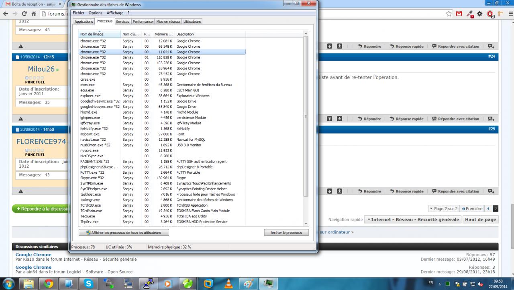The height and width of the screenshot is (290, 514).
Task: Select the Skype.exe *32 process row
Action: 162,178
